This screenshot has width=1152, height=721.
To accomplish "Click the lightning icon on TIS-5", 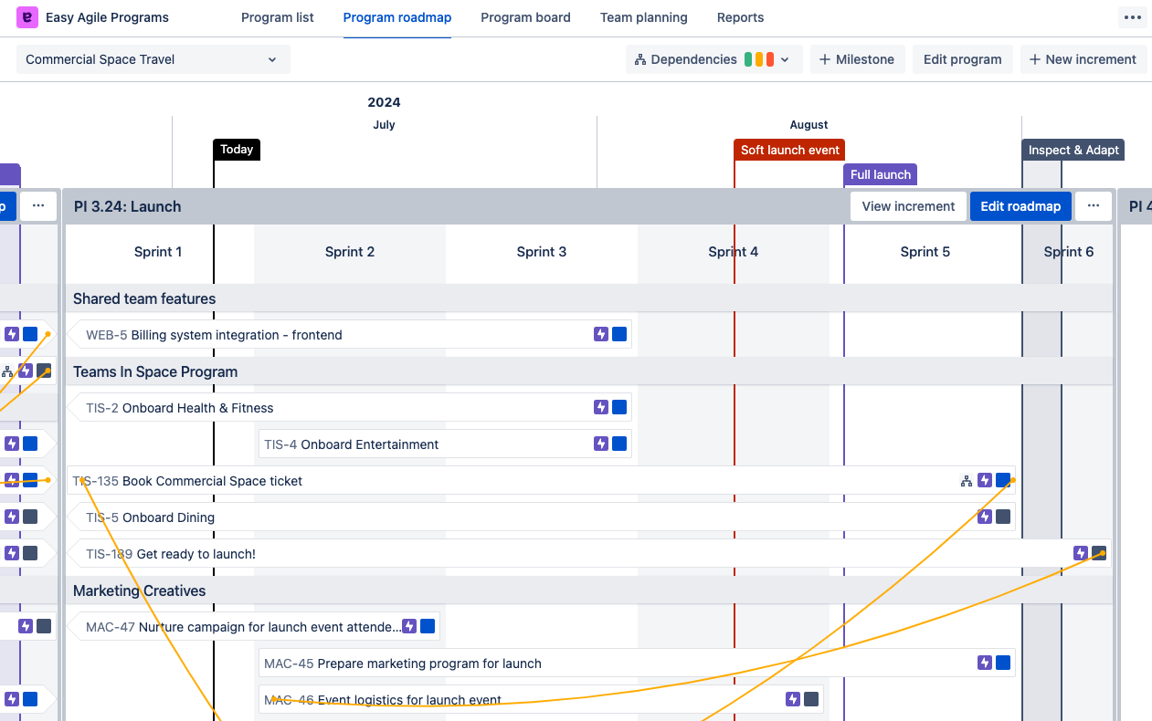I will click(x=985, y=517).
